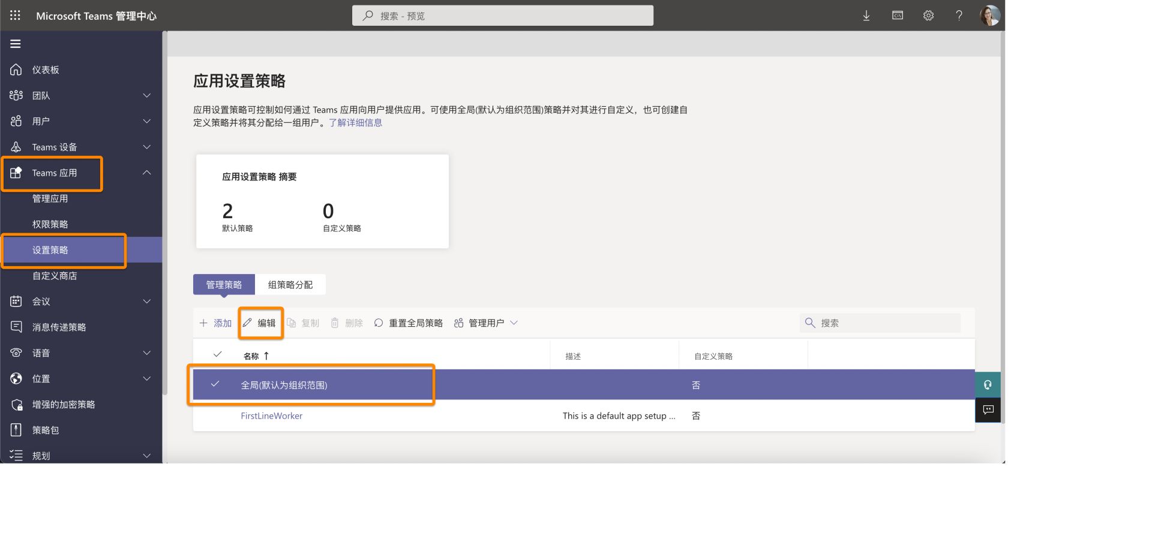Click the 自定义策略 column header
This screenshot has height=548, width=1152.
713,356
